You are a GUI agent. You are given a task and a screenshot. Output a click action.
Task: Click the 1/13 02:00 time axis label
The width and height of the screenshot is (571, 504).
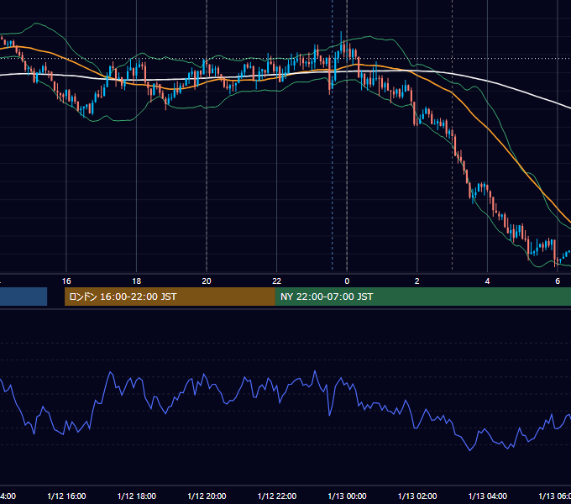417,496
